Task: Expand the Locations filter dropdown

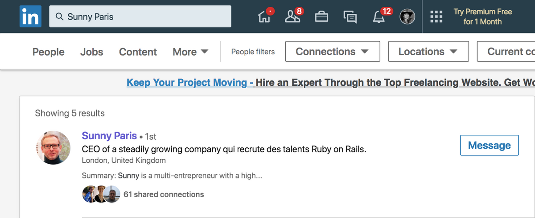Action: [428, 52]
